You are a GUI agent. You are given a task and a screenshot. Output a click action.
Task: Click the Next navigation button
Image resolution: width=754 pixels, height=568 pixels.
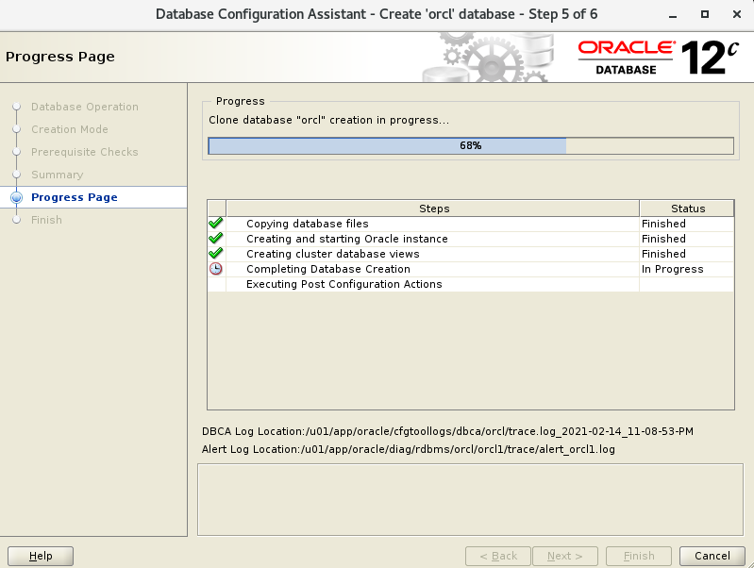coord(565,556)
